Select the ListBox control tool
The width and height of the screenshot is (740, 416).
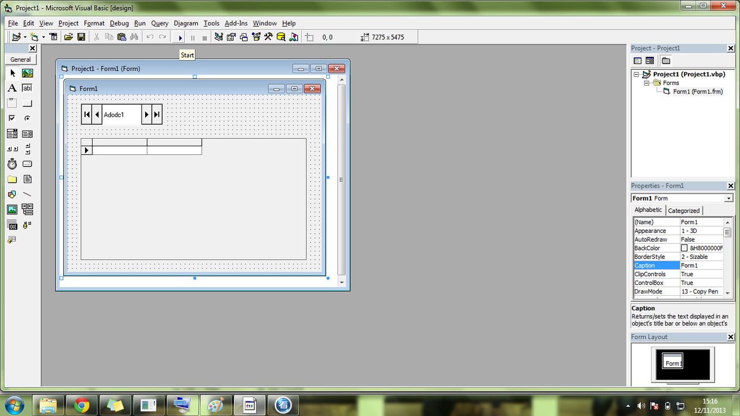[x=27, y=133]
